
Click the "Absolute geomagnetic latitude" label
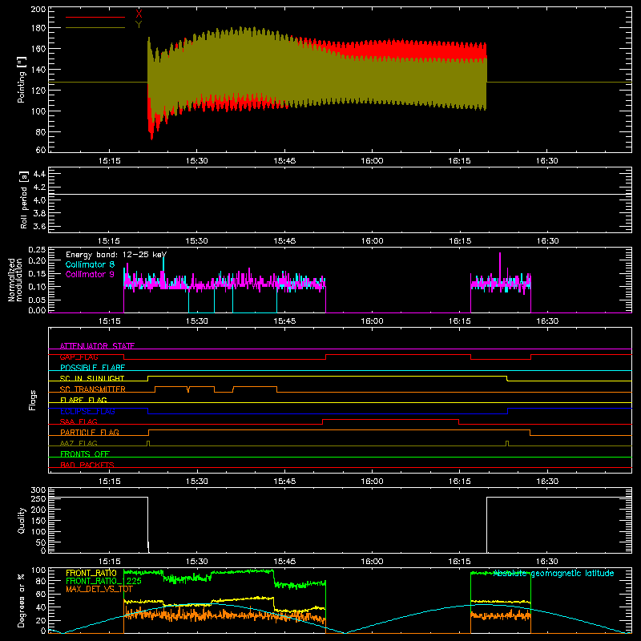pyautogui.click(x=554, y=573)
